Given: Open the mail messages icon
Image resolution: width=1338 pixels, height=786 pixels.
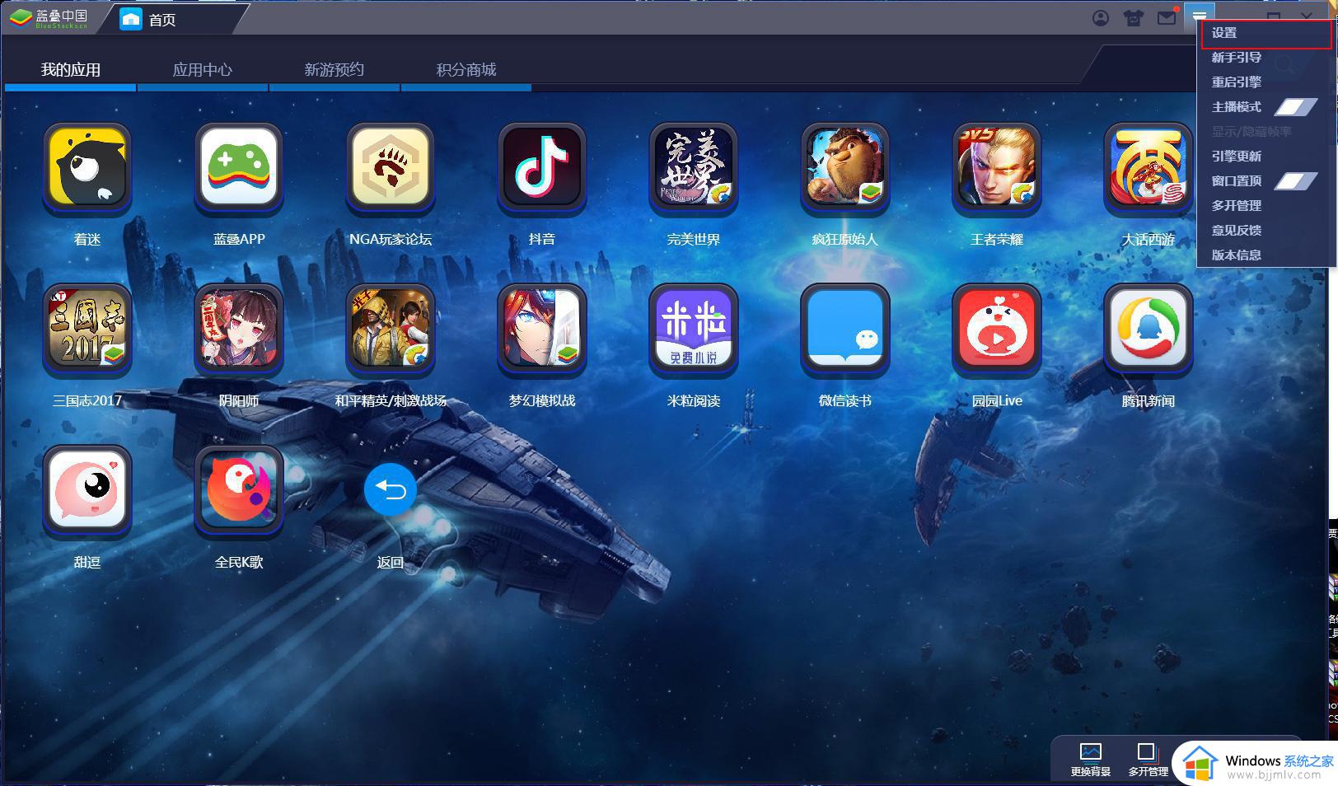Looking at the screenshot, I should coord(1167,17).
